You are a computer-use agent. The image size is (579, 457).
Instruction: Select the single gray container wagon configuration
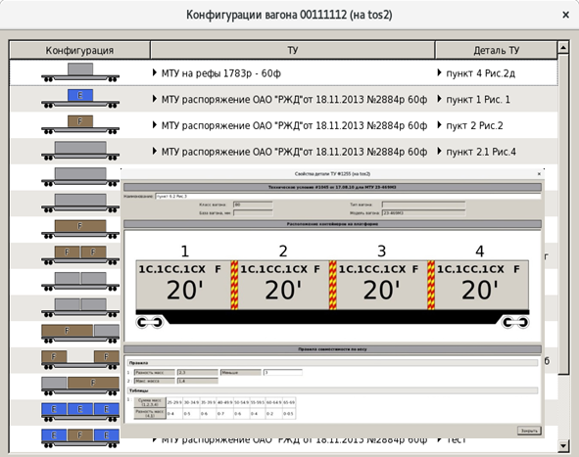tap(80, 72)
